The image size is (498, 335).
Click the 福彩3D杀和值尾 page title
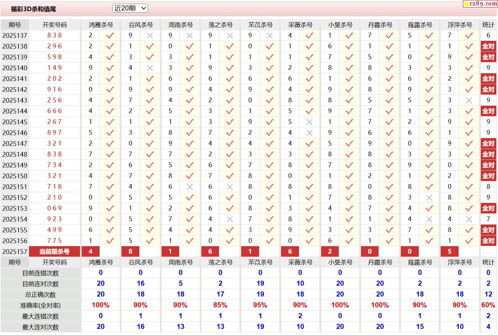[33, 9]
